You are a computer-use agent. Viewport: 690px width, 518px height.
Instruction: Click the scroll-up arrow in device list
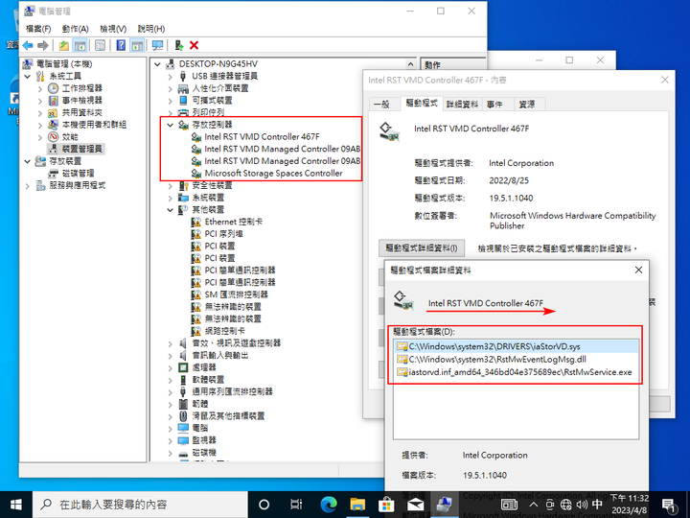click(x=410, y=64)
